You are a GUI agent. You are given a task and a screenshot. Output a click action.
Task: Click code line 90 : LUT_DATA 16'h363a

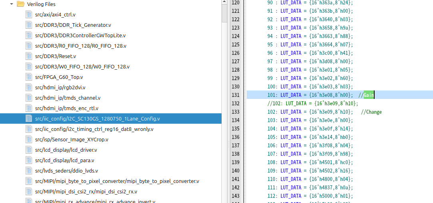pyautogui.click(x=310, y=2)
